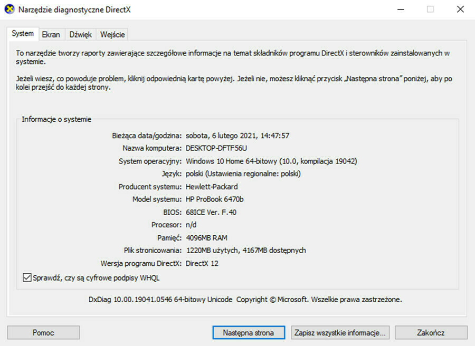Open the Ekran tab

pos(51,34)
